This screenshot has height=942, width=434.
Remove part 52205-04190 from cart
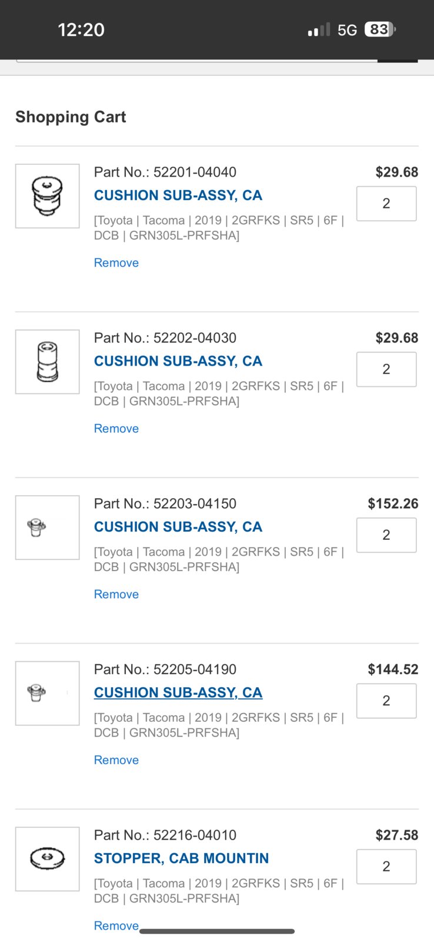(116, 760)
